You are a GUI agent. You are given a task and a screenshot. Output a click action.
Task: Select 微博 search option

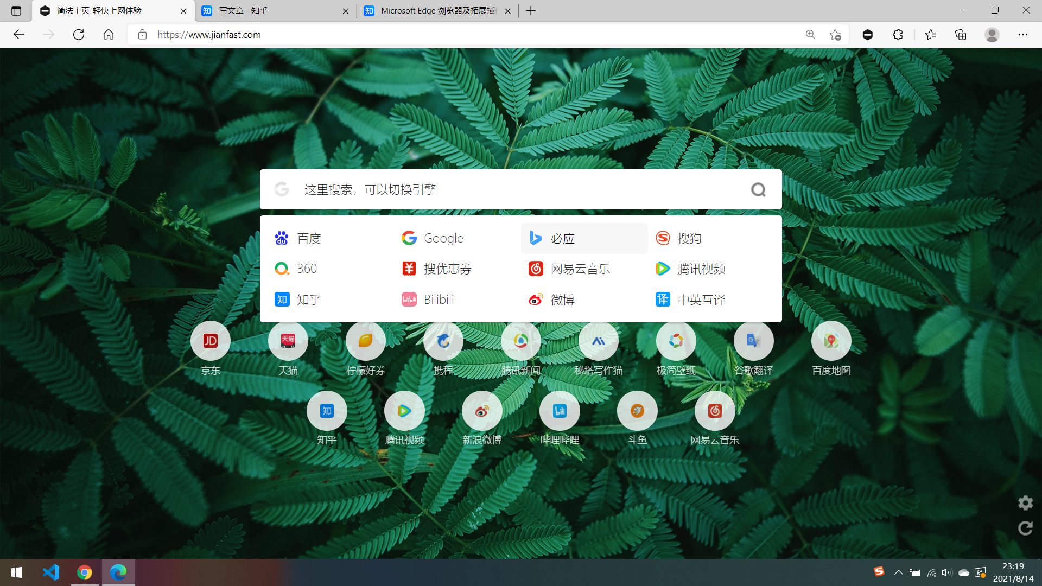(584, 300)
